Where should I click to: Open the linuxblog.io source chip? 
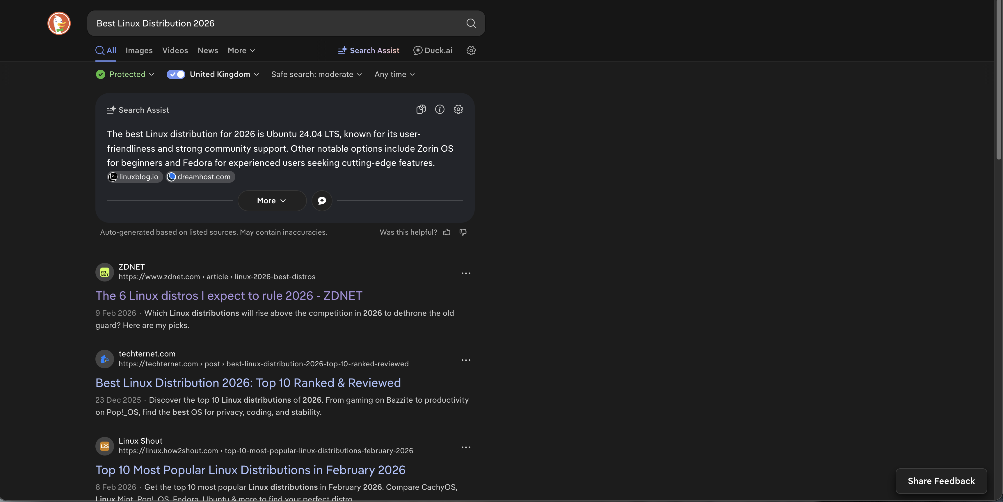(x=135, y=177)
